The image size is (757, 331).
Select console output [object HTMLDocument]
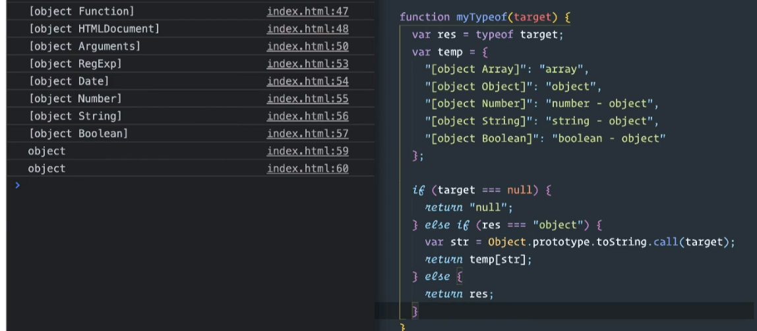coord(94,29)
